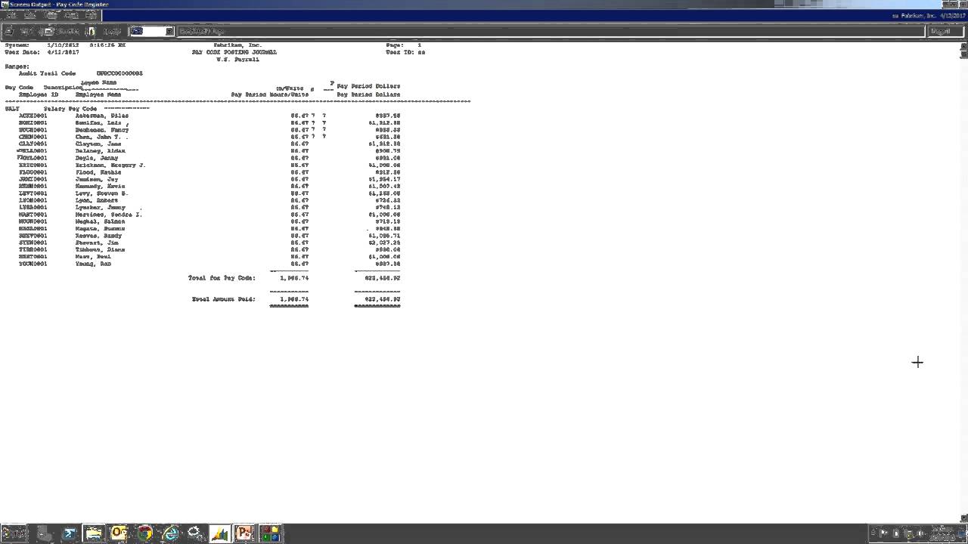Click the 'Fabrikam, Inc.' report heading
The height and width of the screenshot is (544, 968).
pos(237,45)
